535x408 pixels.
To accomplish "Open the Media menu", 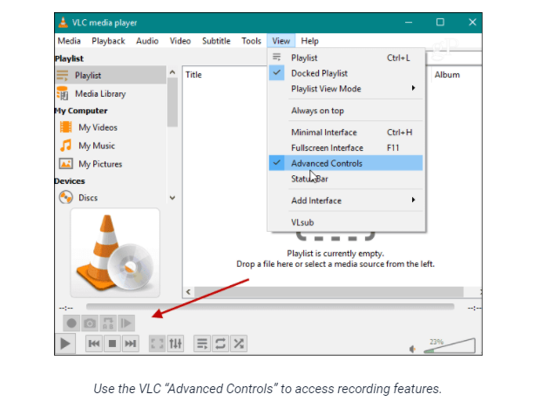I will click(69, 41).
